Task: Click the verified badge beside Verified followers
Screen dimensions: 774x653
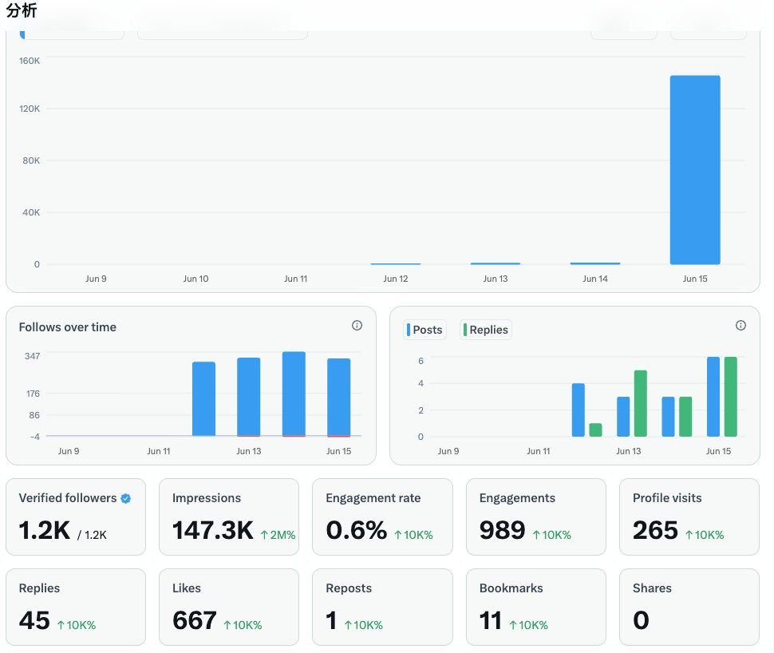Action: pos(126,498)
